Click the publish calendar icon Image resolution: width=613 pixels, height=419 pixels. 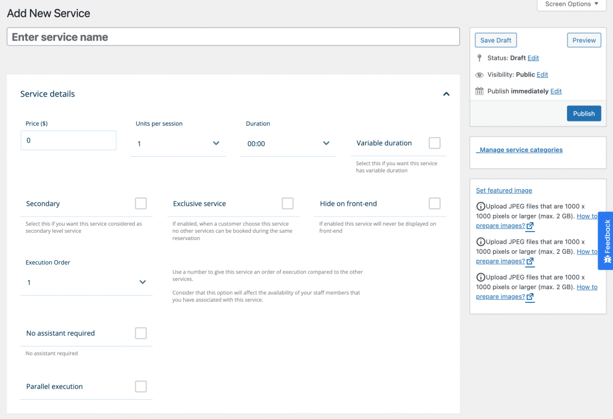(480, 91)
